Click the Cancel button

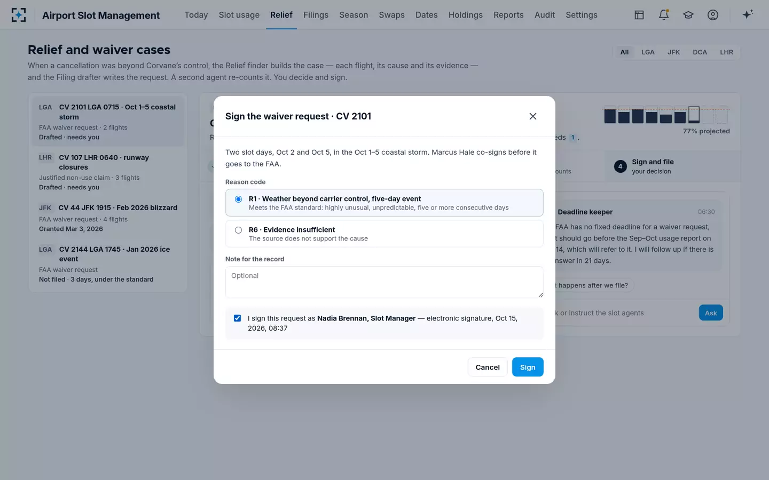(488, 367)
